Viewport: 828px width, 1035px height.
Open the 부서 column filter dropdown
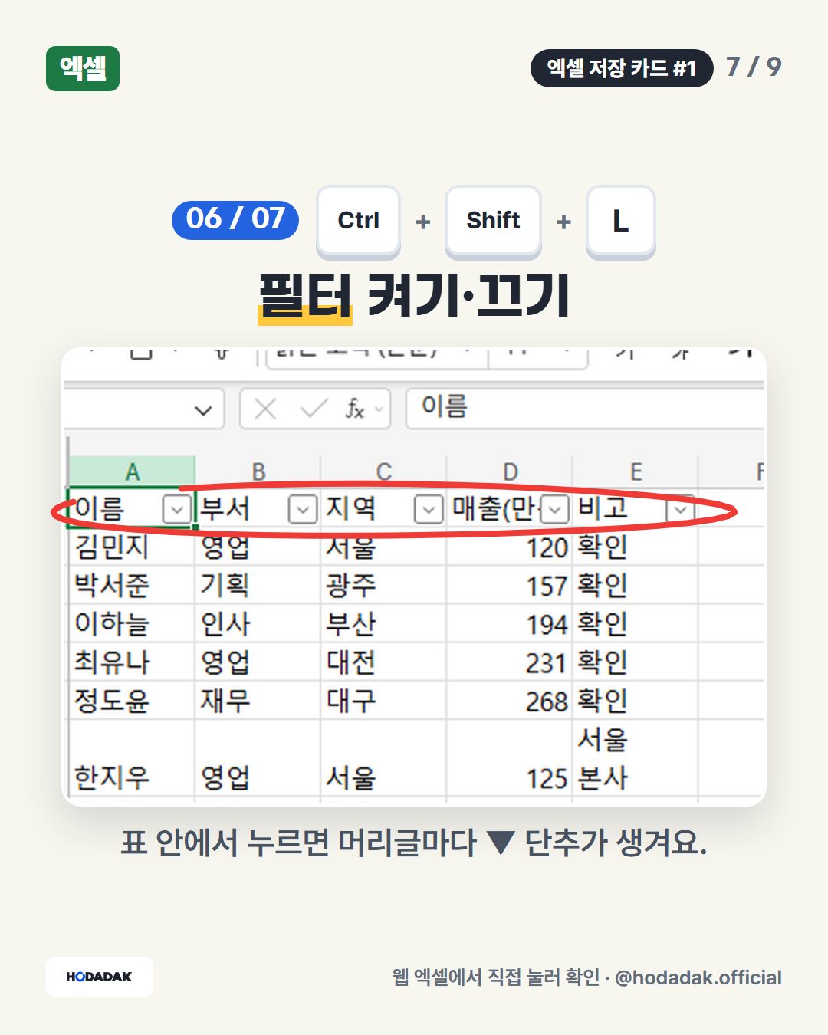point(303,509)
